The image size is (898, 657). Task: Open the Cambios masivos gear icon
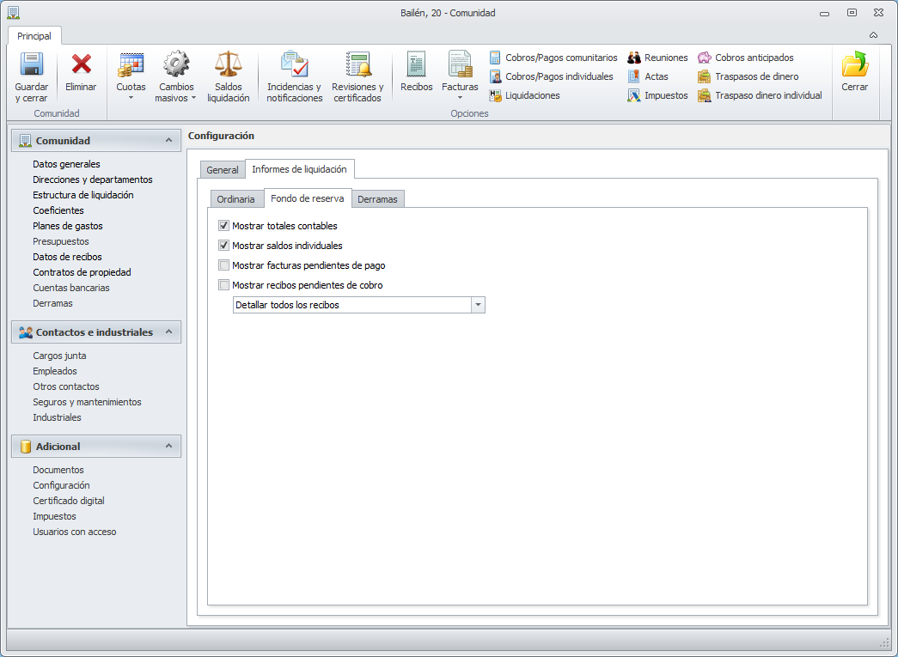(x=176, y=64)
